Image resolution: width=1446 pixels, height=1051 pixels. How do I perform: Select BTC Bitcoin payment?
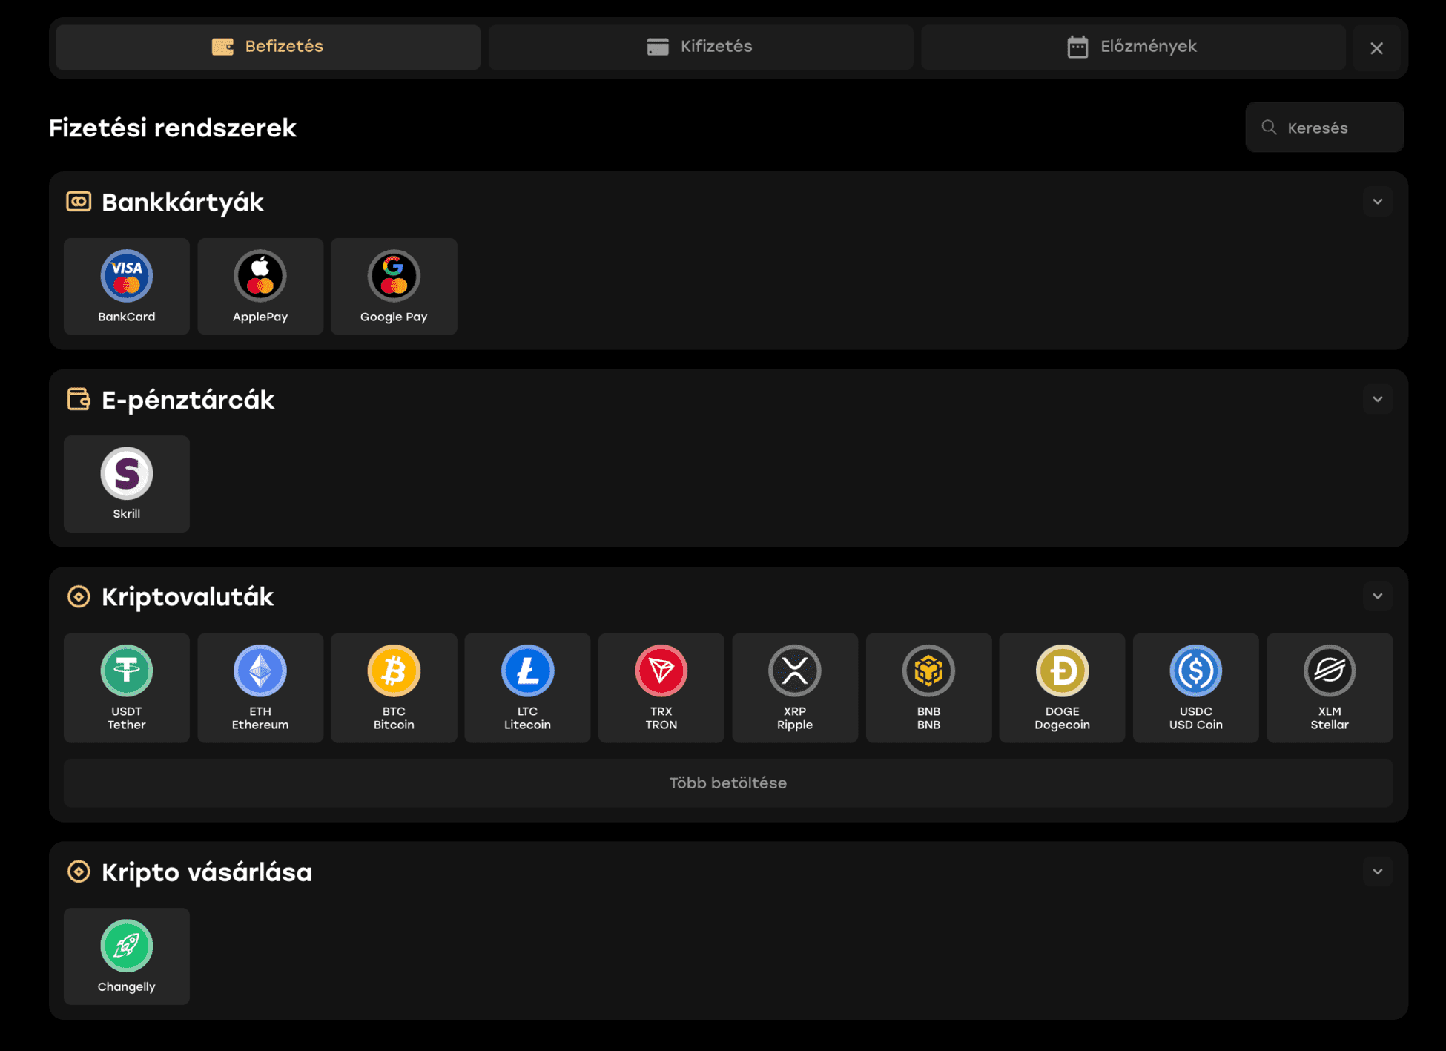pos(394,688)
